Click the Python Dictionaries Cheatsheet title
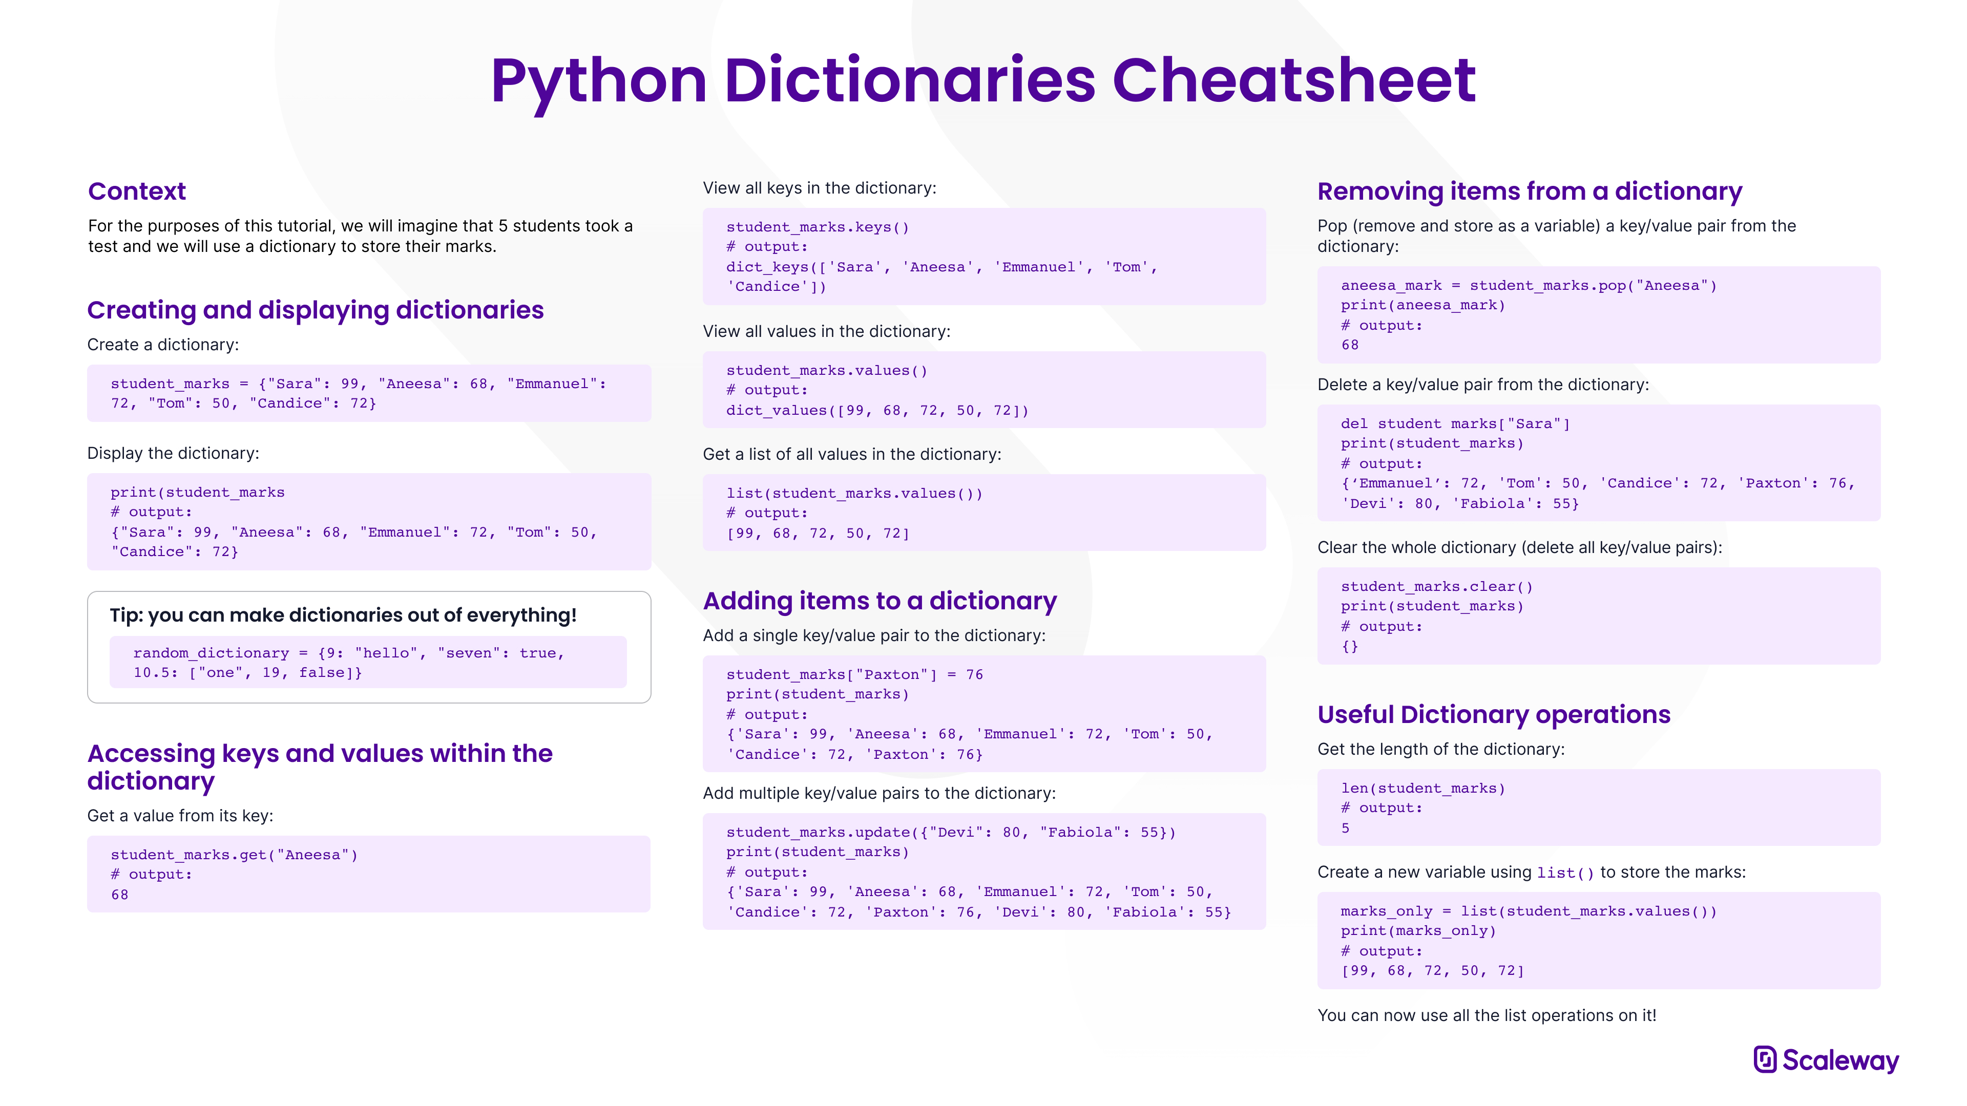 (983, 80)
